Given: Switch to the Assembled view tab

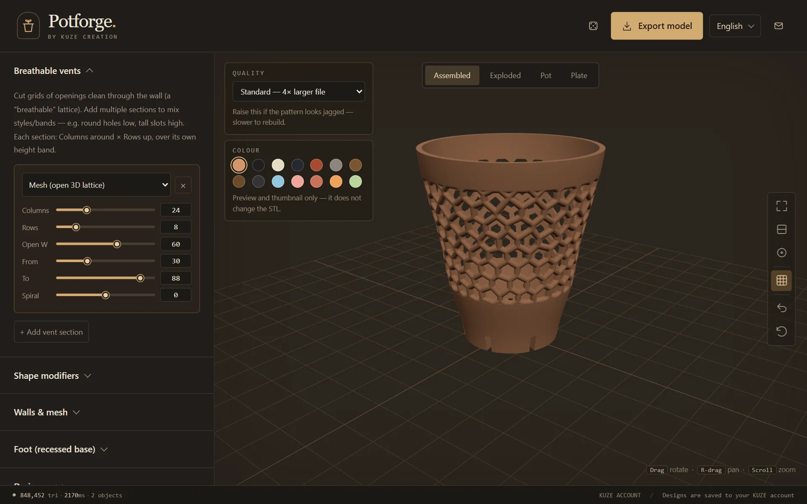Looking at the screenshot, I should coord(452,76).
